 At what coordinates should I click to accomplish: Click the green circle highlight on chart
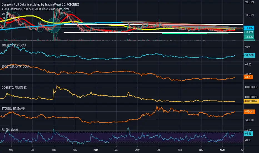click(54, 25)
